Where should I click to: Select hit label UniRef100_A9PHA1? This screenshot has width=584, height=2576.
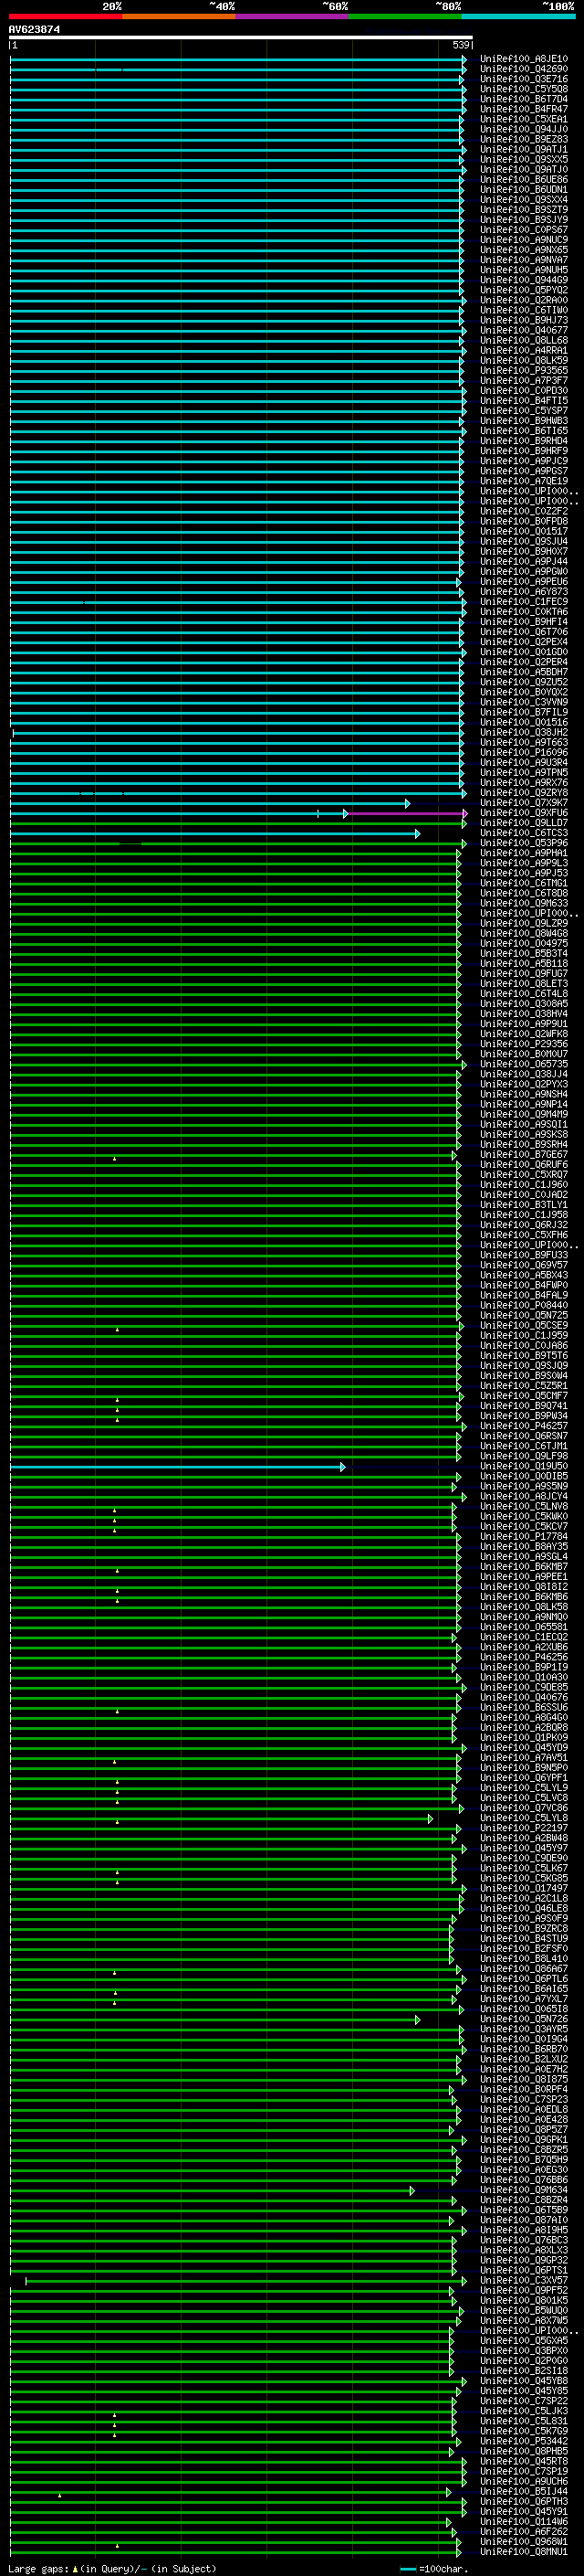pyautogui.click(x=524, y=853)
